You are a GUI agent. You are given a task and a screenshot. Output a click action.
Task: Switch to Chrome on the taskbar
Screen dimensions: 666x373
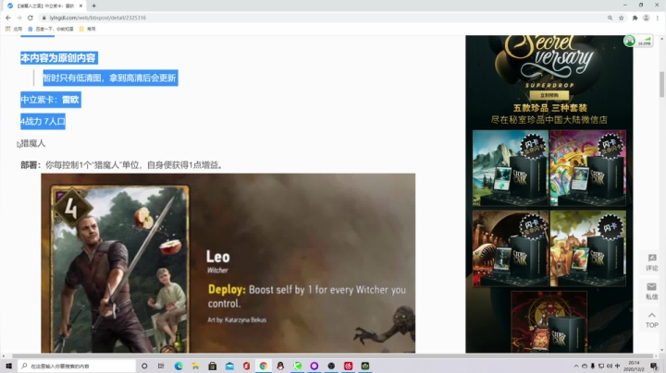click(x=264, y=366)
